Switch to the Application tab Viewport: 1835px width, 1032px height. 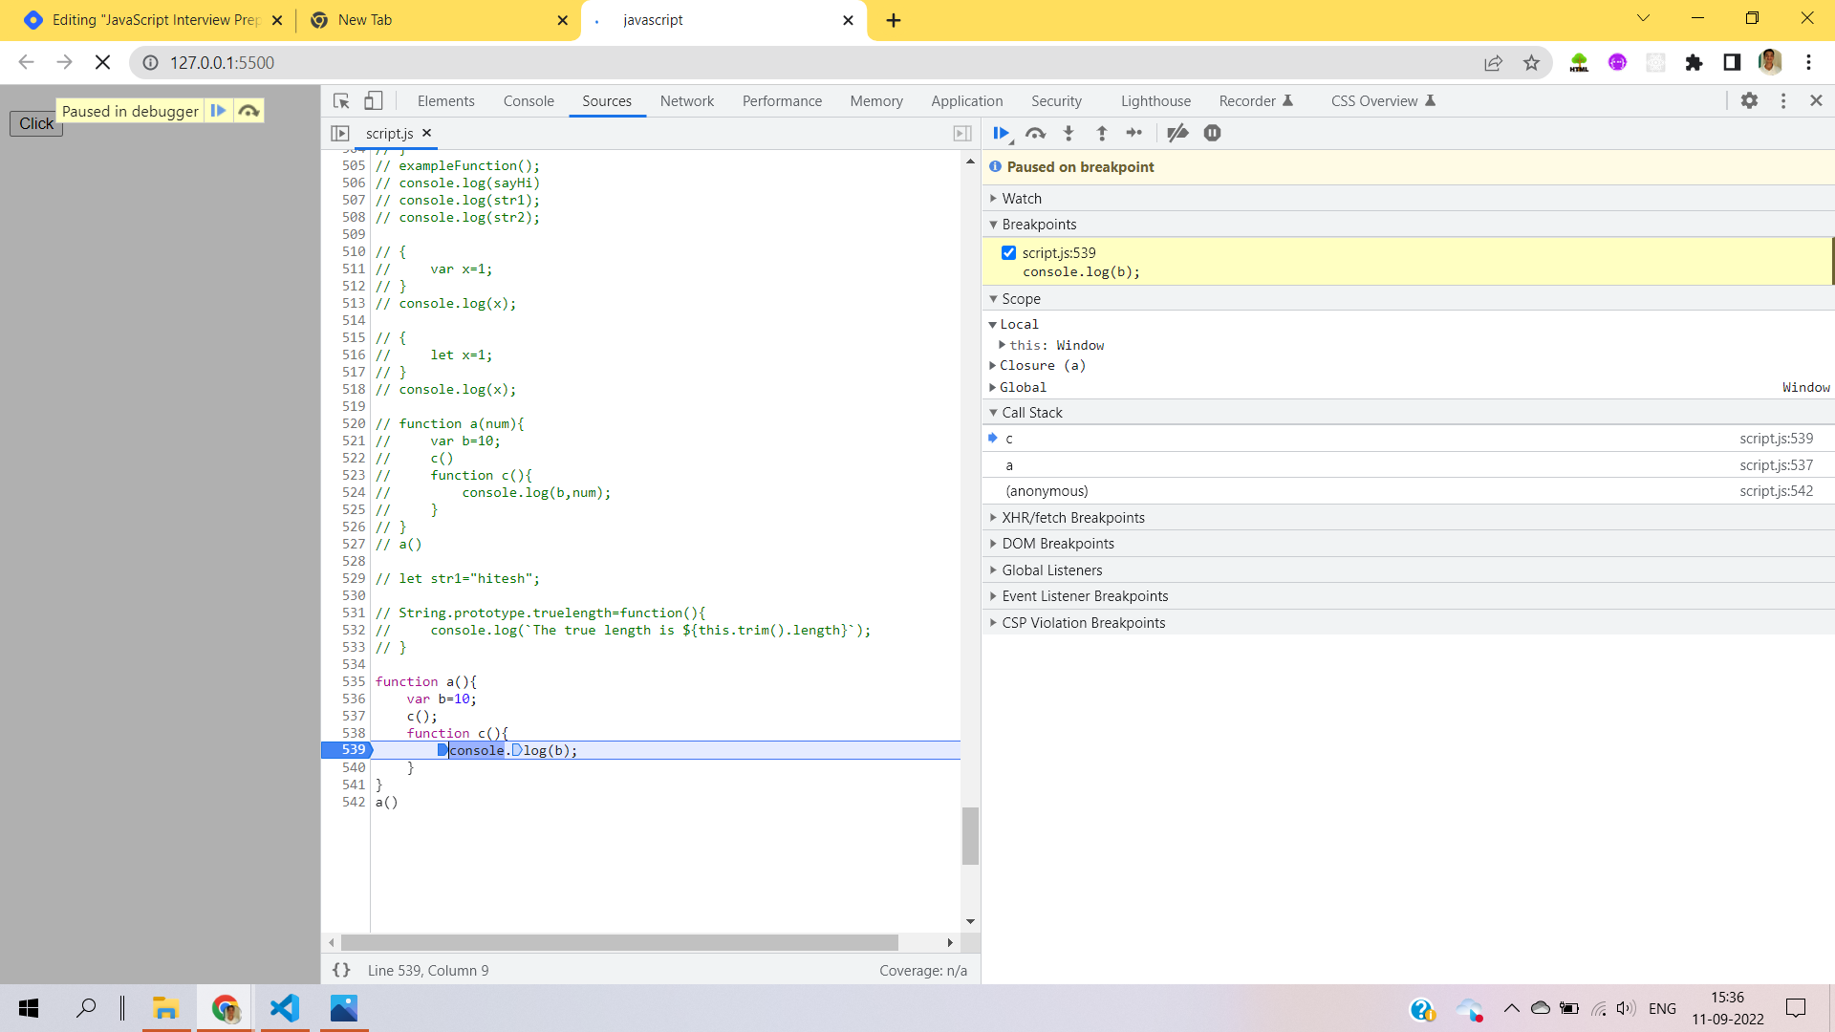click(x=967, y=101)
